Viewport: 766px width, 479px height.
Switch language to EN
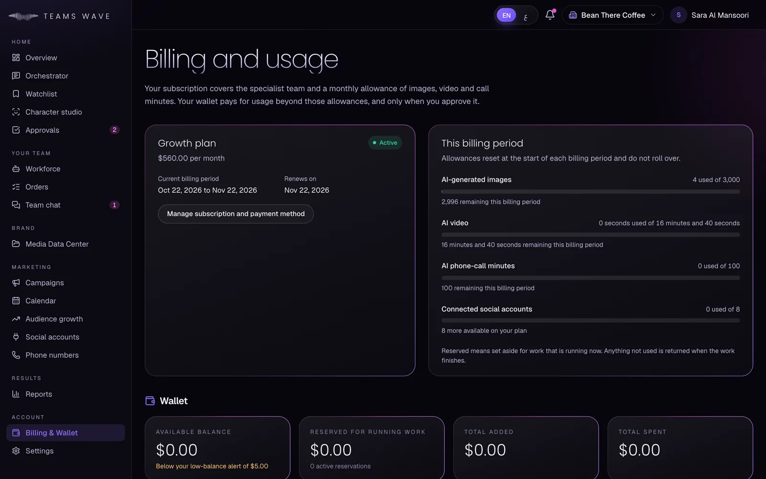[x=506, y=15]
